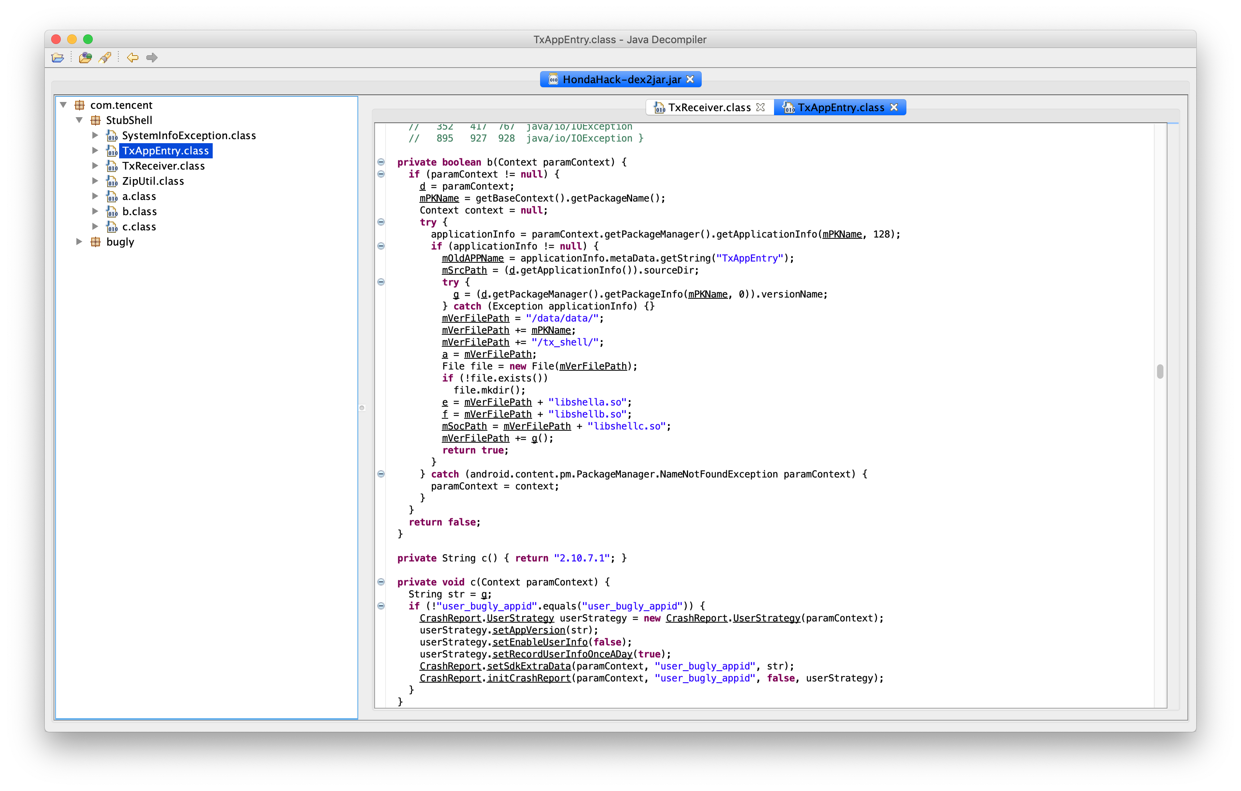Select the bugly package label
The height and width of the screenshot is (791, 1241).
120,242
